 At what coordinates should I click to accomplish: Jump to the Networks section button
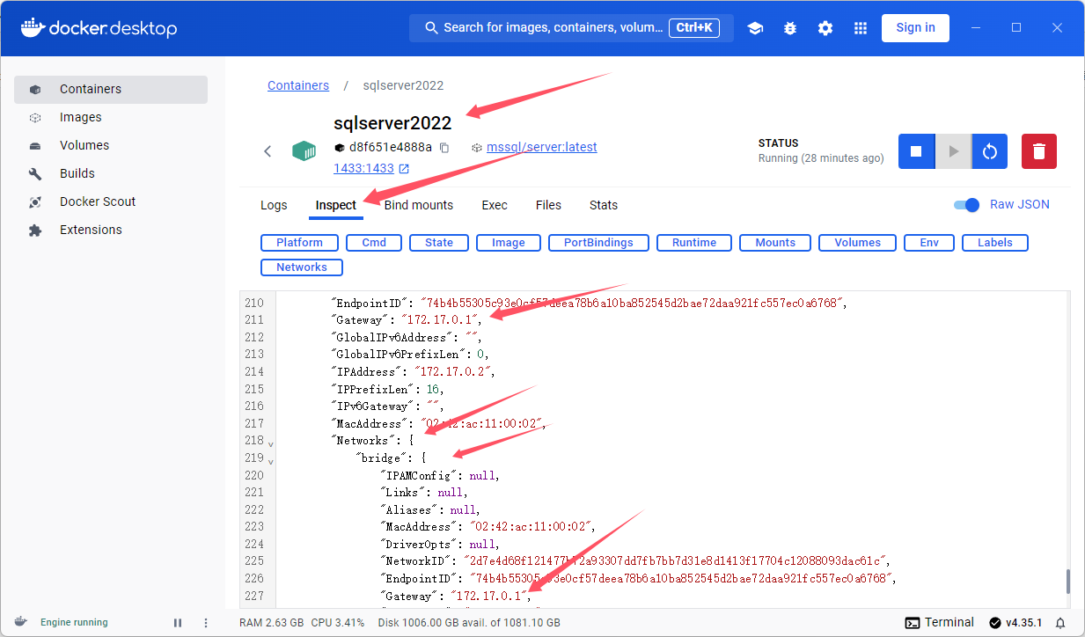tap(302, 267)
